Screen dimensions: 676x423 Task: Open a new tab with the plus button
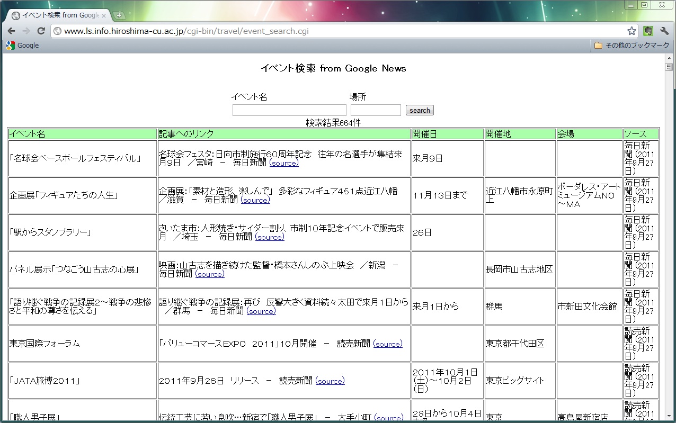pyautogui.click(x=119, y=15)
